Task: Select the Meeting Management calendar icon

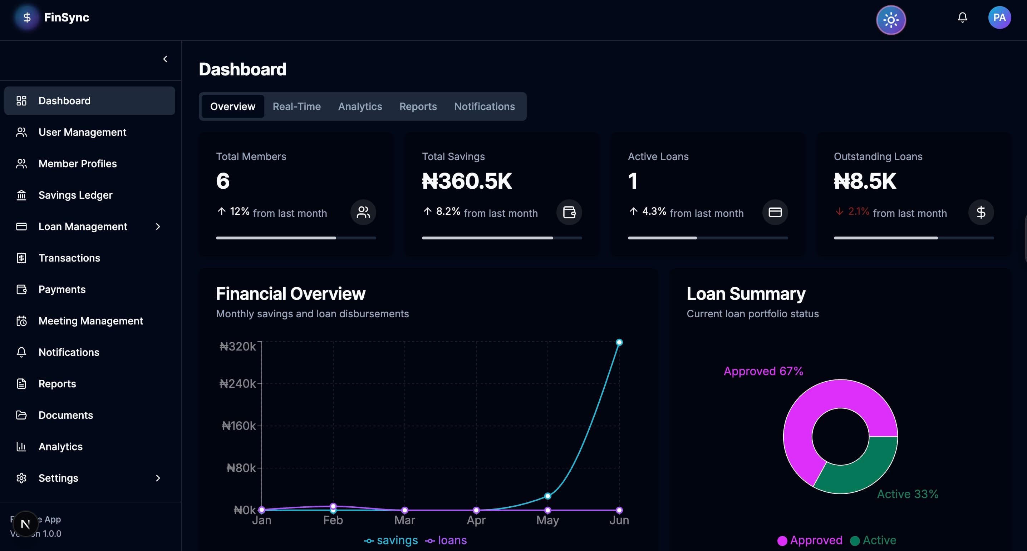Action: pyautogui.click(x=21, y=321)
